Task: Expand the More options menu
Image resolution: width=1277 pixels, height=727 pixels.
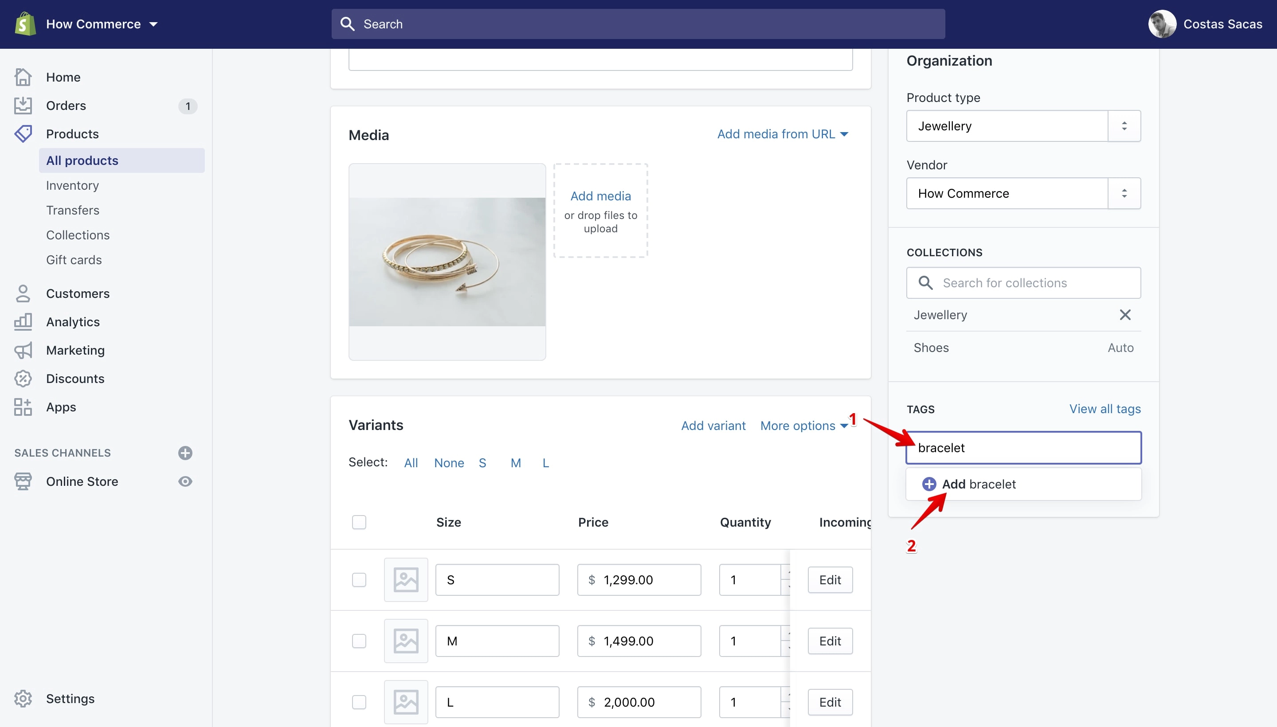Action: (804, 426)
